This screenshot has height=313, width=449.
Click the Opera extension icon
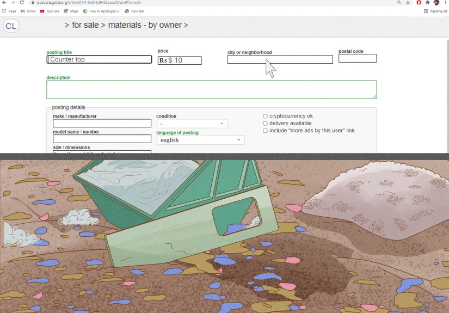point(419,3)
